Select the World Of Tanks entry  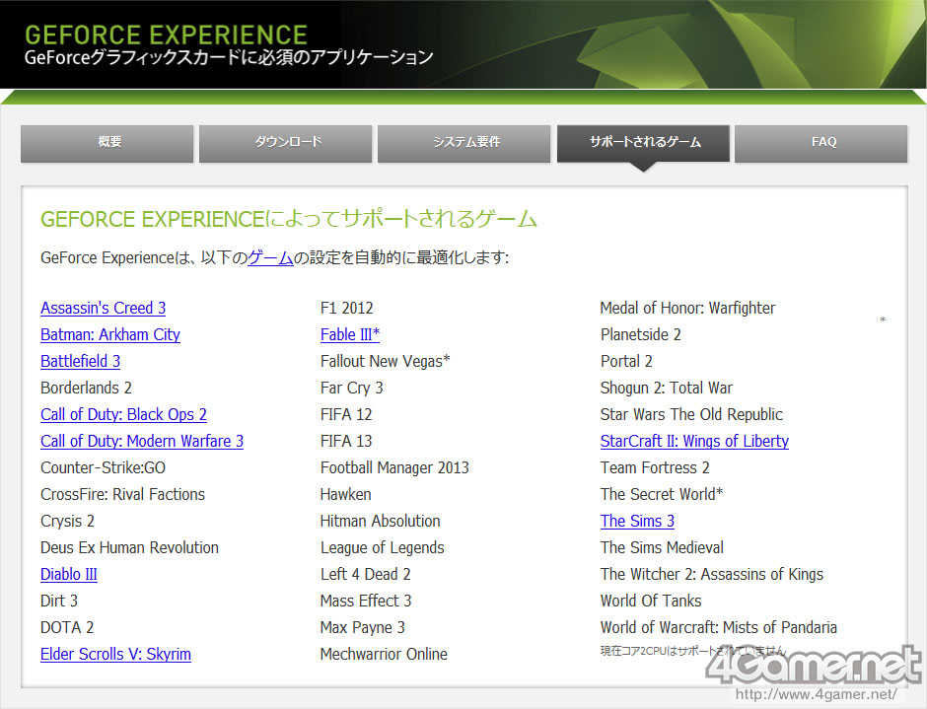(651, 601)
